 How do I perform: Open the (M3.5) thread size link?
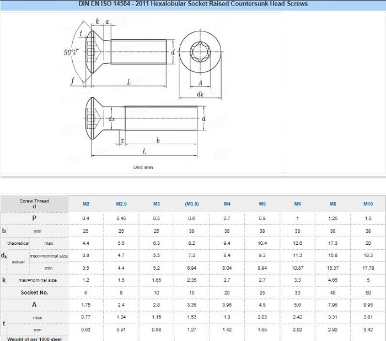click(192, 204)
